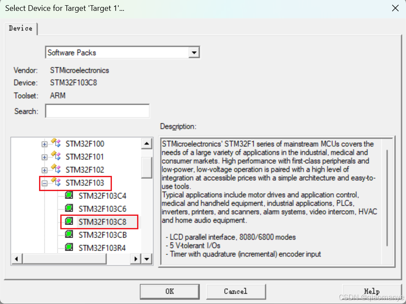Click the chip icon for STM32F103C8
This screenshot has width=406, height=304.
(x=69, y=221)
